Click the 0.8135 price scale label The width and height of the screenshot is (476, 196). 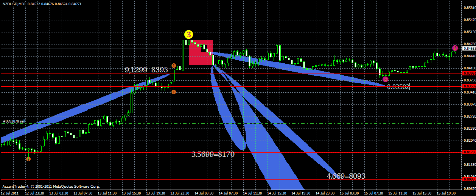[469, 165]
